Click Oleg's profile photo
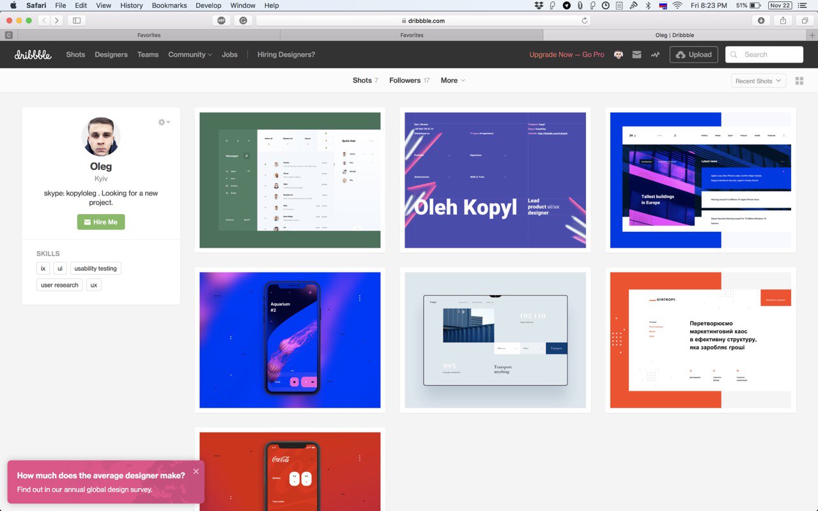This screenshot has height=511, width=818. pos(101,137)
